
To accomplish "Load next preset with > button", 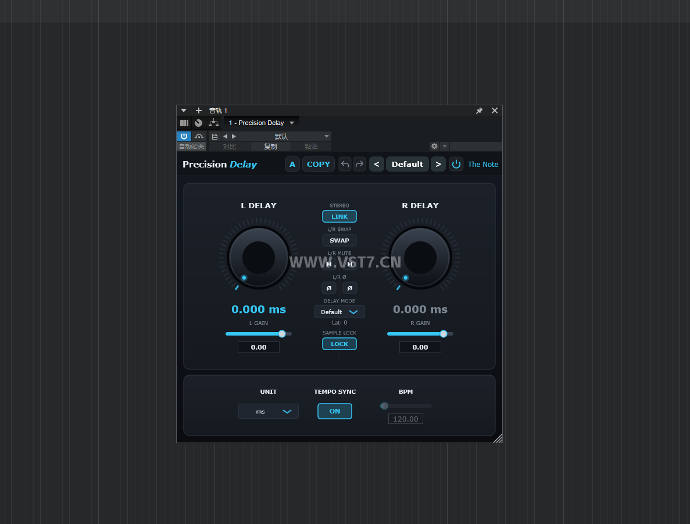I will click(438, 164).
